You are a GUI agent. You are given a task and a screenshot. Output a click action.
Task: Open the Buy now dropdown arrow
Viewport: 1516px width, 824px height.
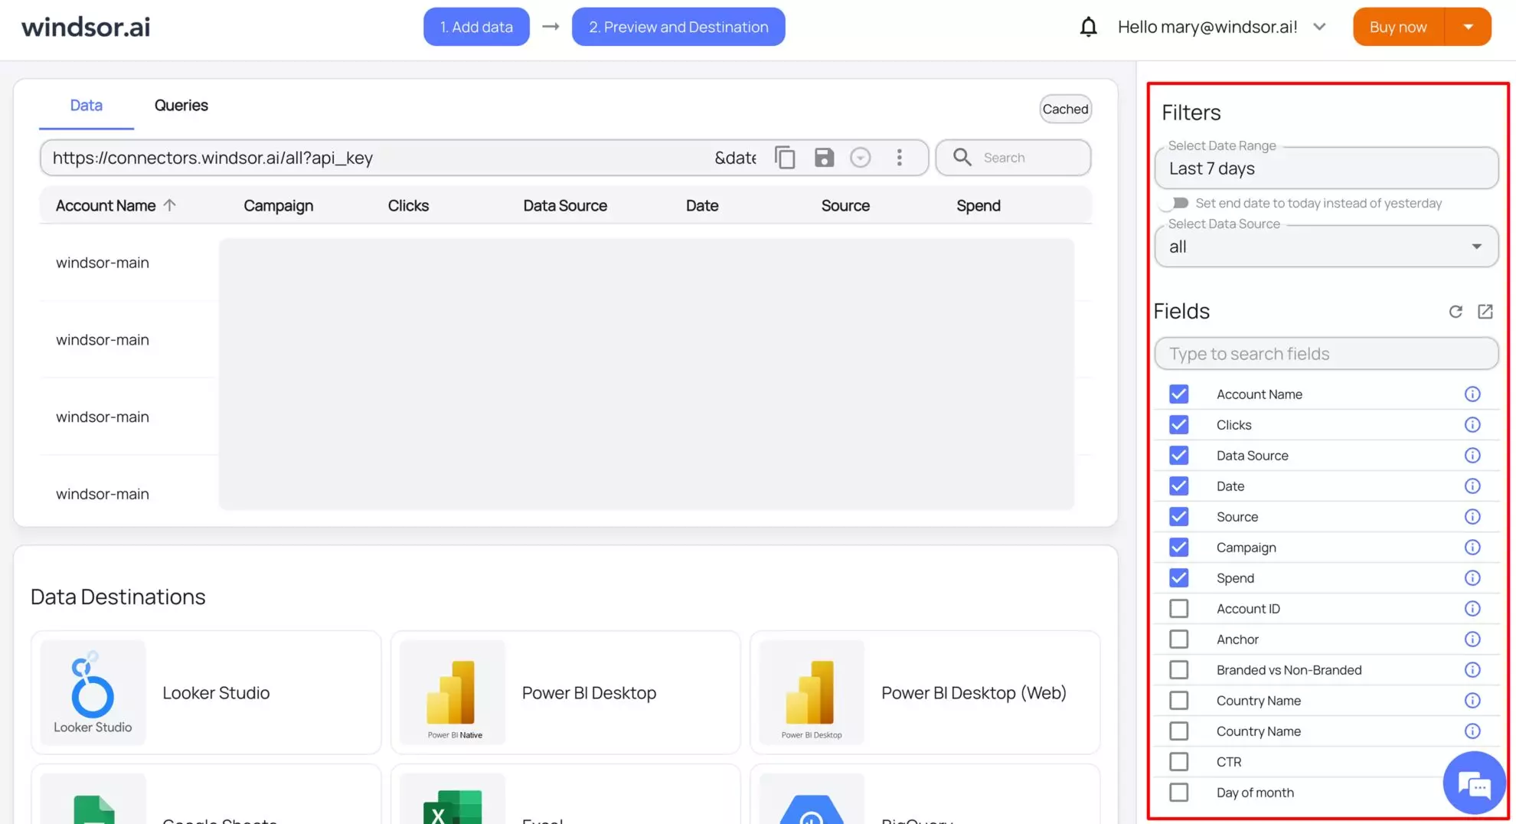click(x=1468, y=27)
